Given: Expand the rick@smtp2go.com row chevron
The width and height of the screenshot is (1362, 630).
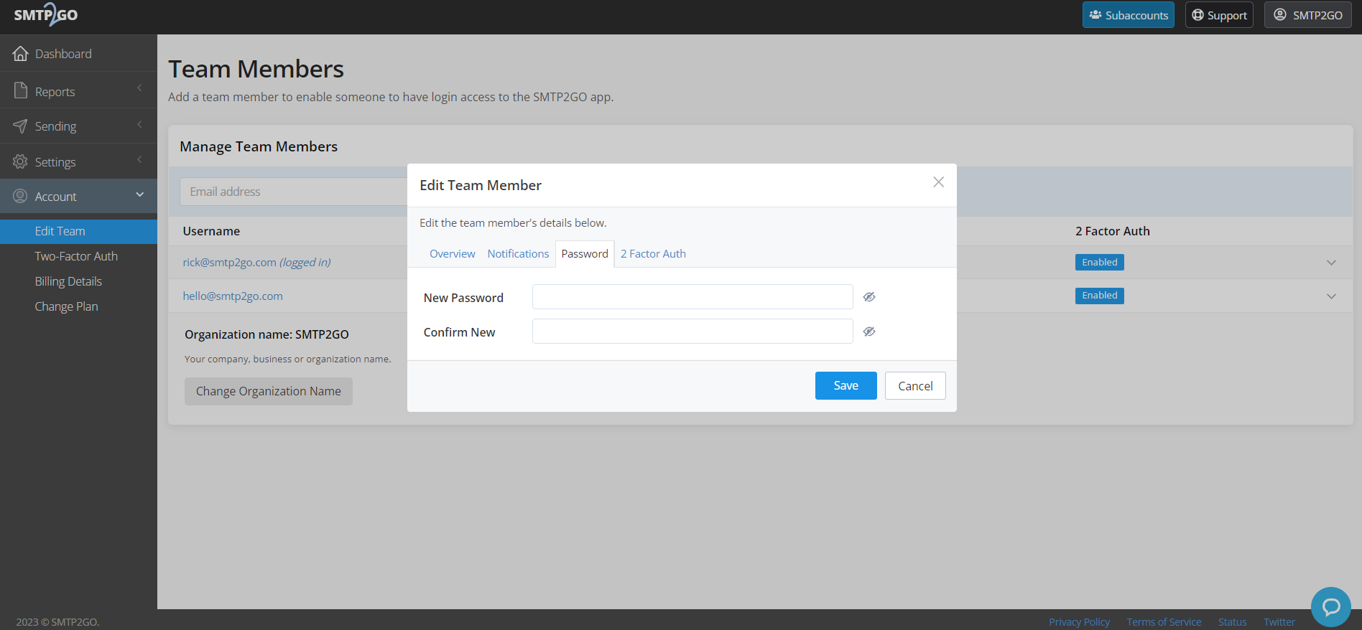Looking at the screenshot, I should [1331, 263].
